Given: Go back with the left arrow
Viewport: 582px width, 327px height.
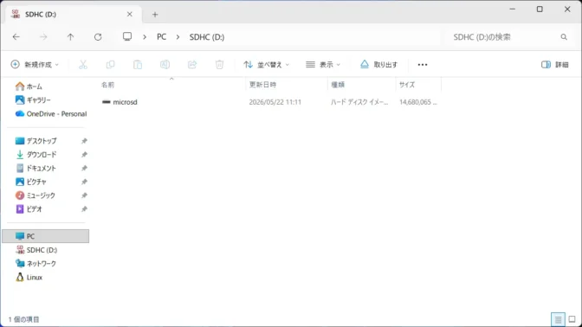Looking at the screenshot, I should pos(16,36).
